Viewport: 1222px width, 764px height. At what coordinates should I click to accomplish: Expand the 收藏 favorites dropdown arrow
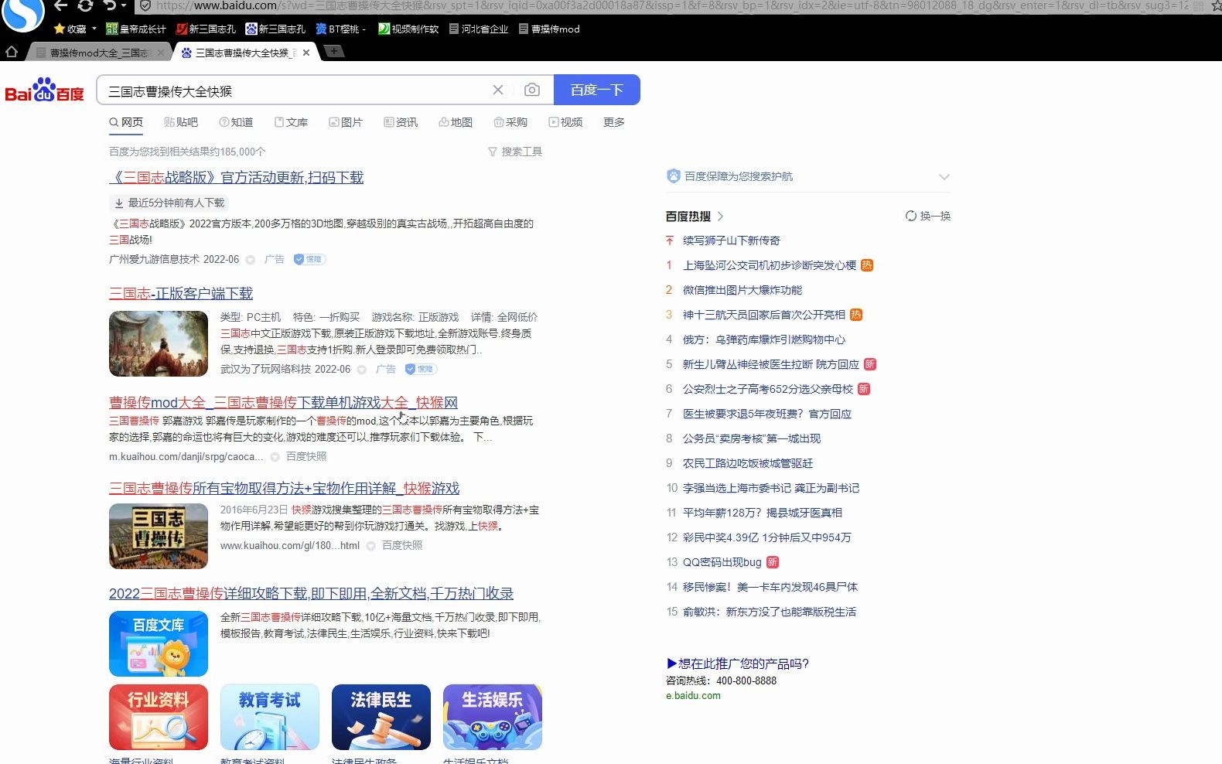[x=94, y=29]
